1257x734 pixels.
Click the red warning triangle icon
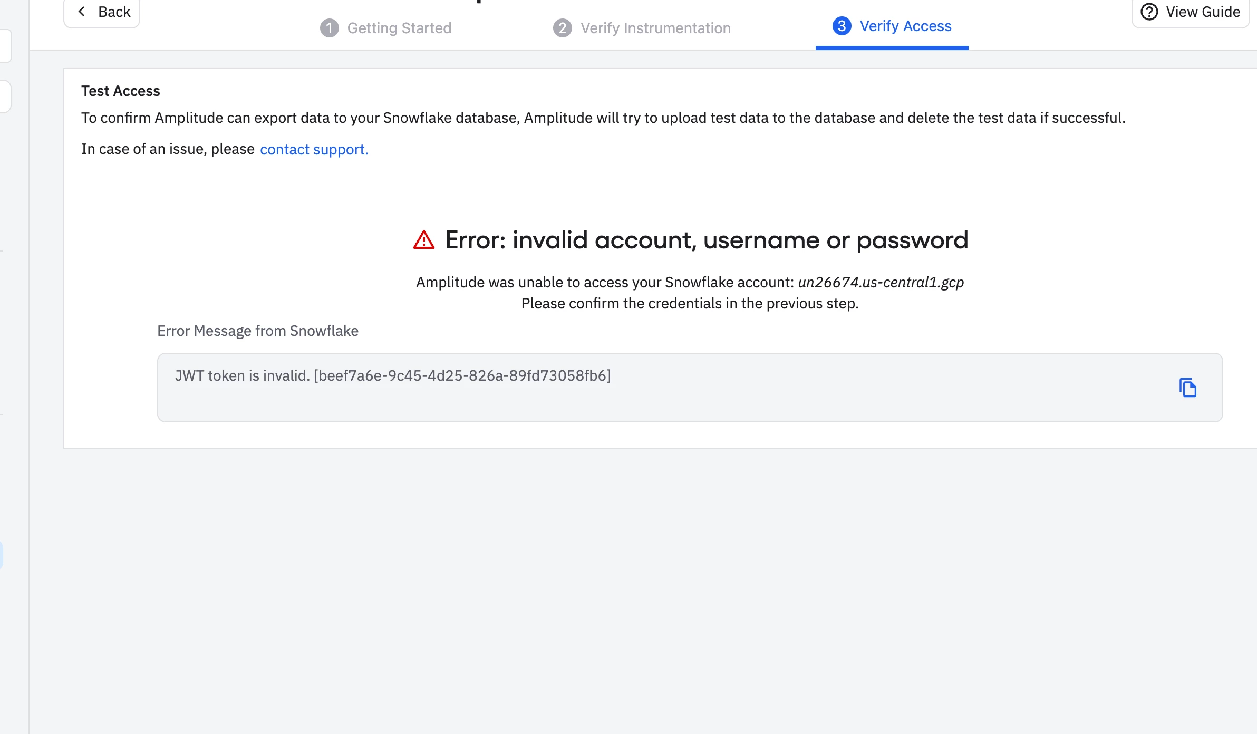point(424,240)
